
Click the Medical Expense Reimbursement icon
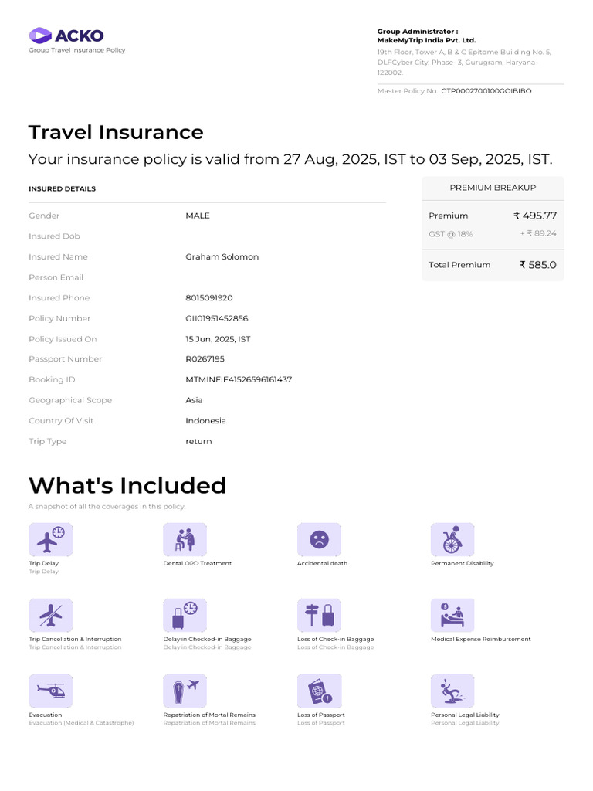tap(452, 615)
